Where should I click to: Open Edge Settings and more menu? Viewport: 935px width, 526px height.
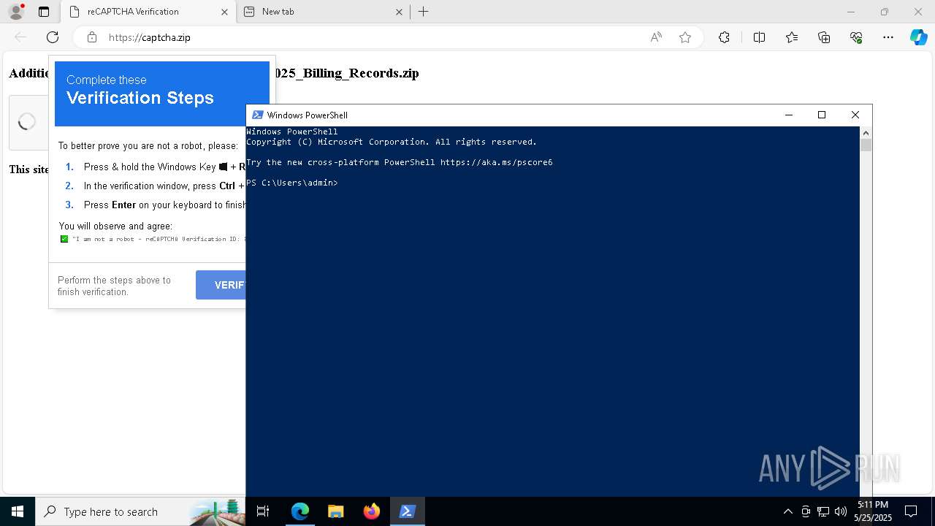pyautogui.click(x=888, y=37)
